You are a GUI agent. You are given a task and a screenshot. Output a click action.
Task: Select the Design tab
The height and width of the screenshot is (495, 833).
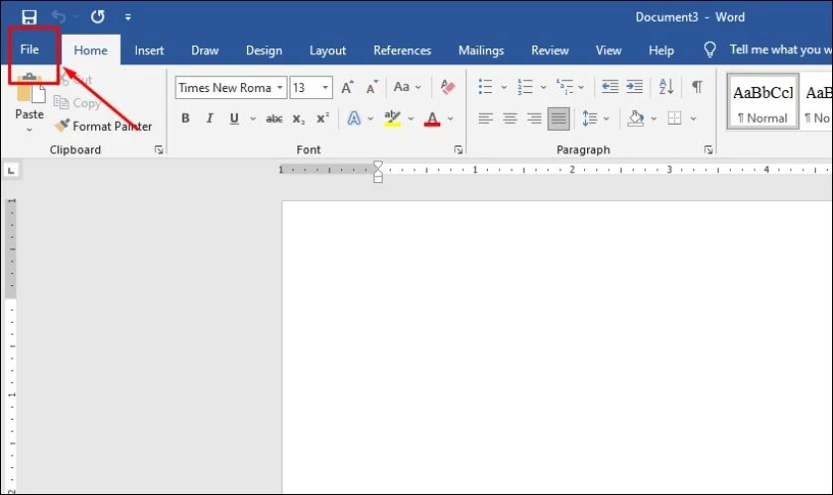click(264, 50)
